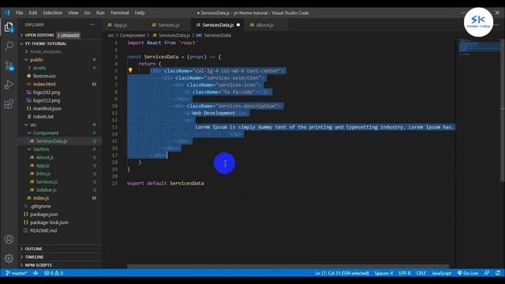Screen dimensions: 505x284
Task: Open the Extensions view
Action: point(9,104)
